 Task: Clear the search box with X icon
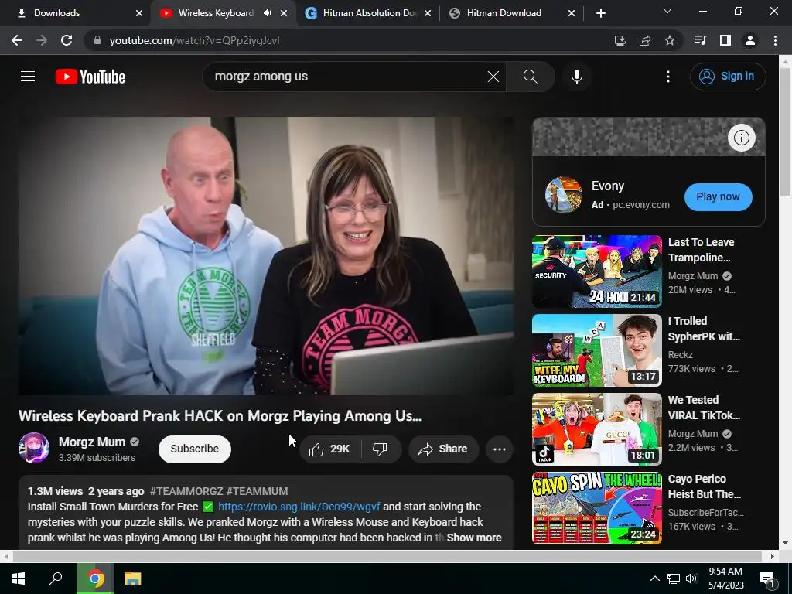click(x=493, y=77)
